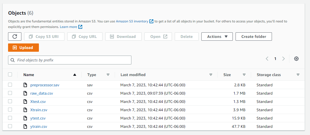Go to previous page arrow

pyautogui.click(x=267, y=59)
